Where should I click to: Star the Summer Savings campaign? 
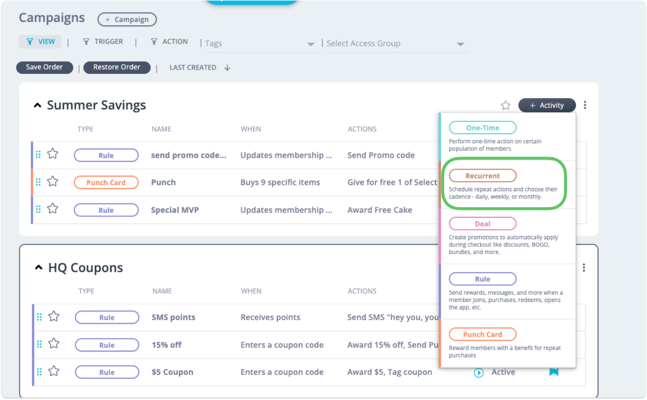click(505, 105)
